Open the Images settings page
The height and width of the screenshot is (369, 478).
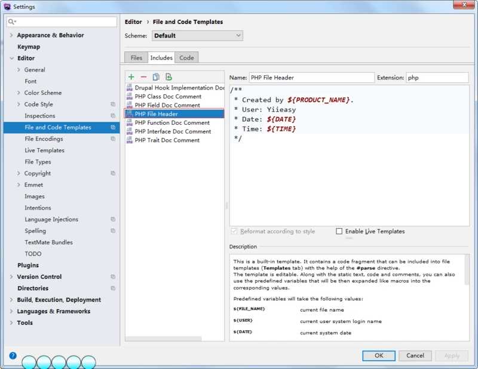point(35,196)
